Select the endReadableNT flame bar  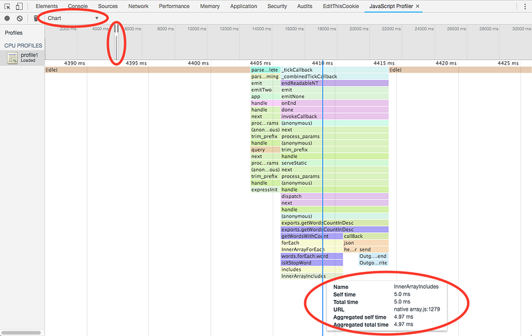(x=334, y=83)
